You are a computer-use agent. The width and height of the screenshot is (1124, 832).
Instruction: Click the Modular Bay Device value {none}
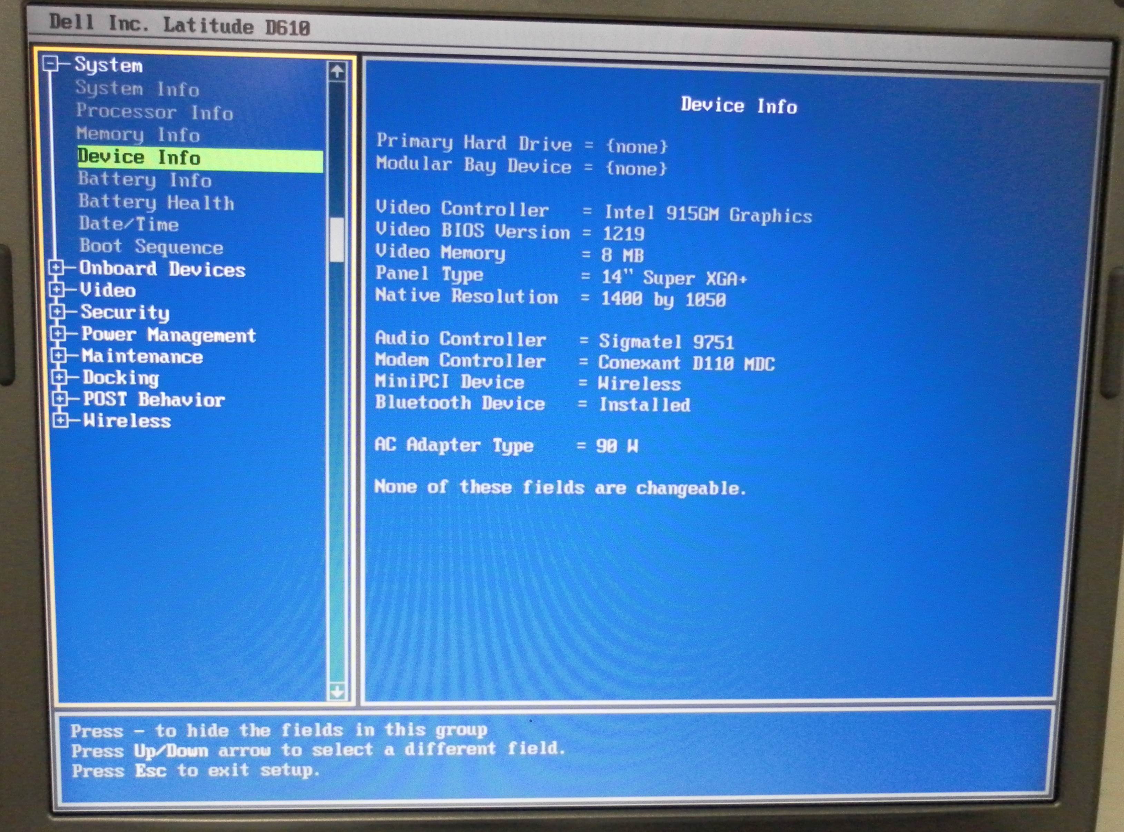637,169
